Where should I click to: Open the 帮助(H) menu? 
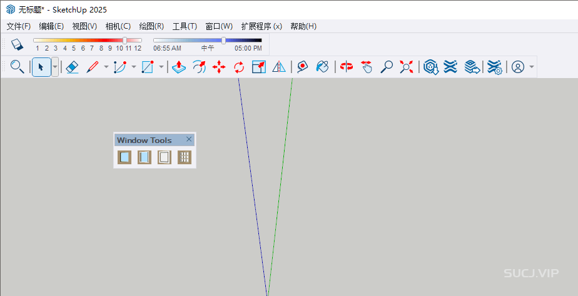click(x=303, y=26)
